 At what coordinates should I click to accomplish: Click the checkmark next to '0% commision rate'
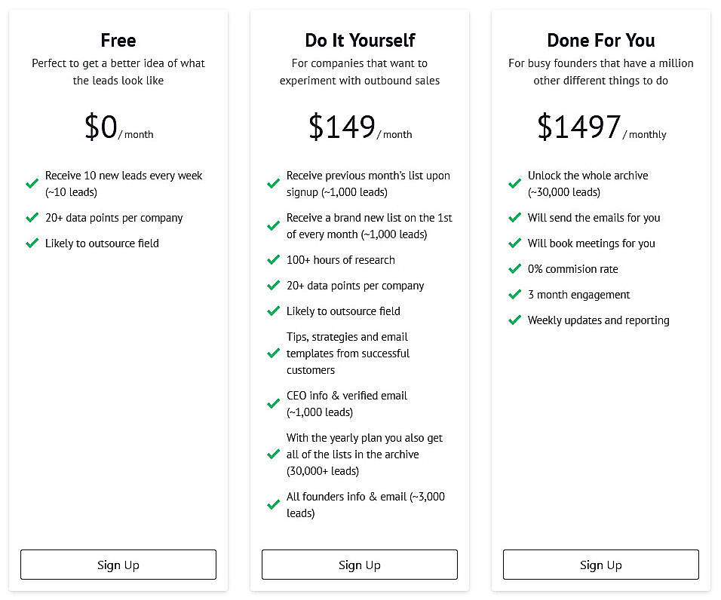514,269
